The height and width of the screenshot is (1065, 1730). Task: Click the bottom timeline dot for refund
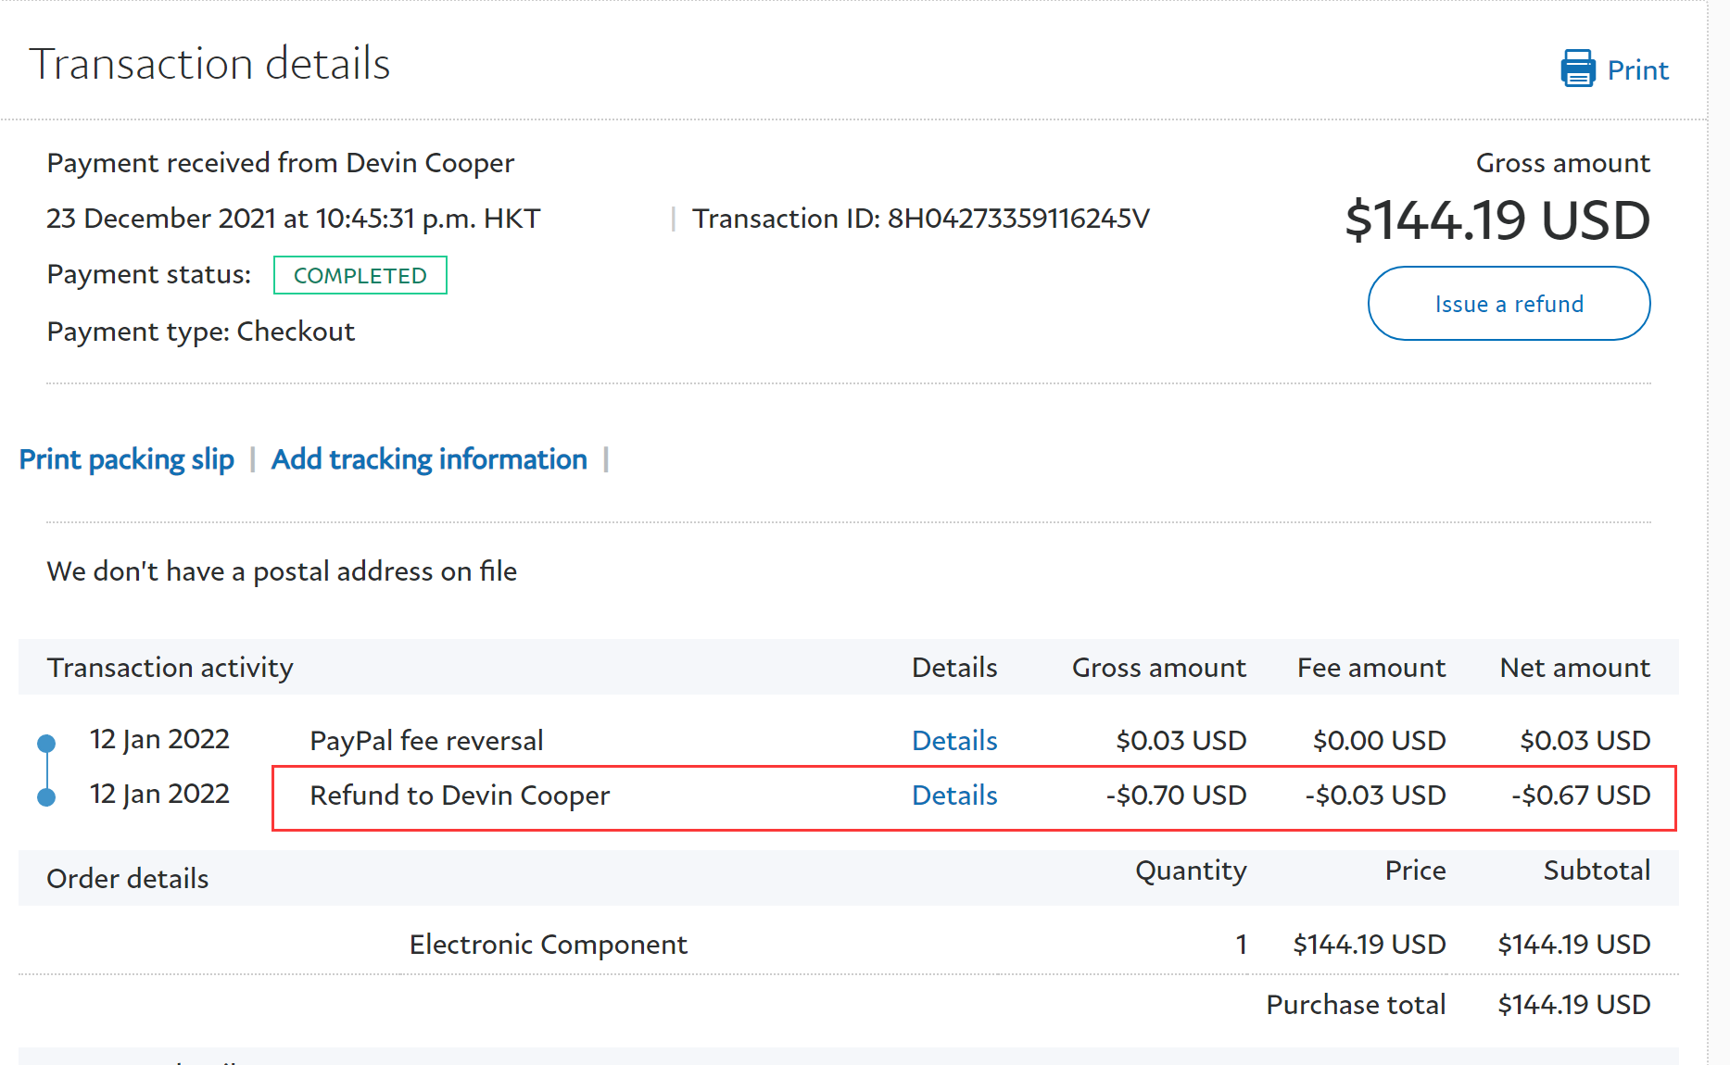click(46, 796)
